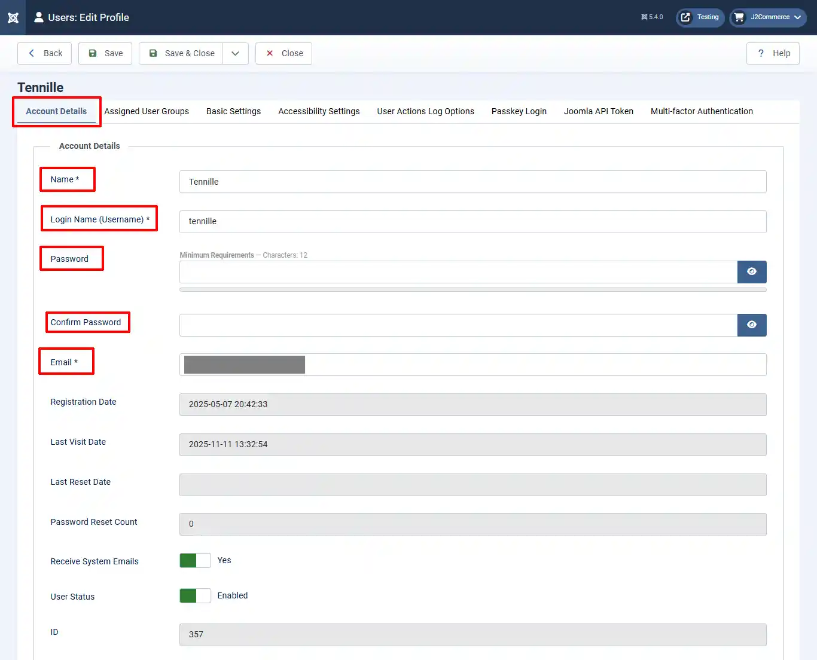Image resolution: width=817 pixels, height=660 pixels.
Task: Open the Help button
Action: pos(773,53)
